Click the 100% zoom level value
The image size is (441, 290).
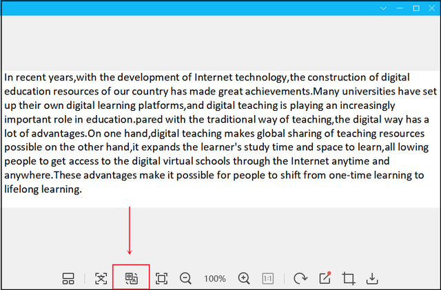pos(215,279)
